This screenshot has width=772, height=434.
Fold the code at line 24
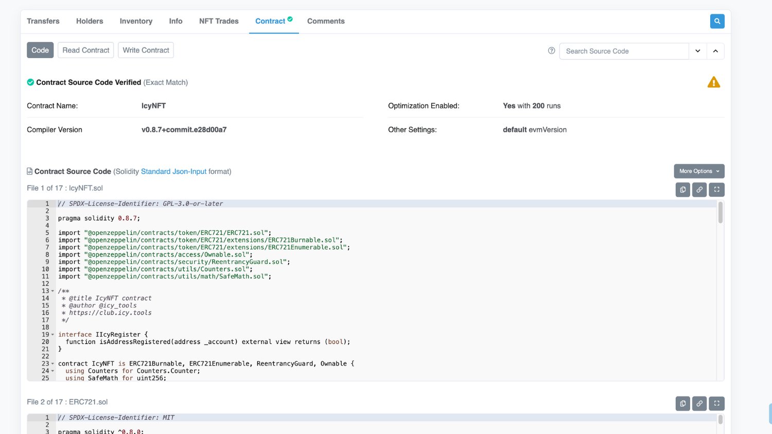[52, 371]
